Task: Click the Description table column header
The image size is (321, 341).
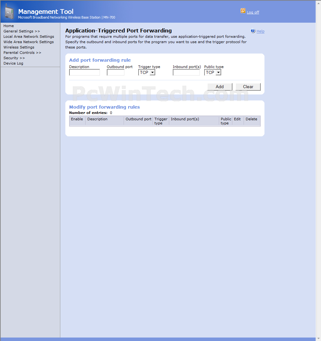Action: (x=97, y=119)
